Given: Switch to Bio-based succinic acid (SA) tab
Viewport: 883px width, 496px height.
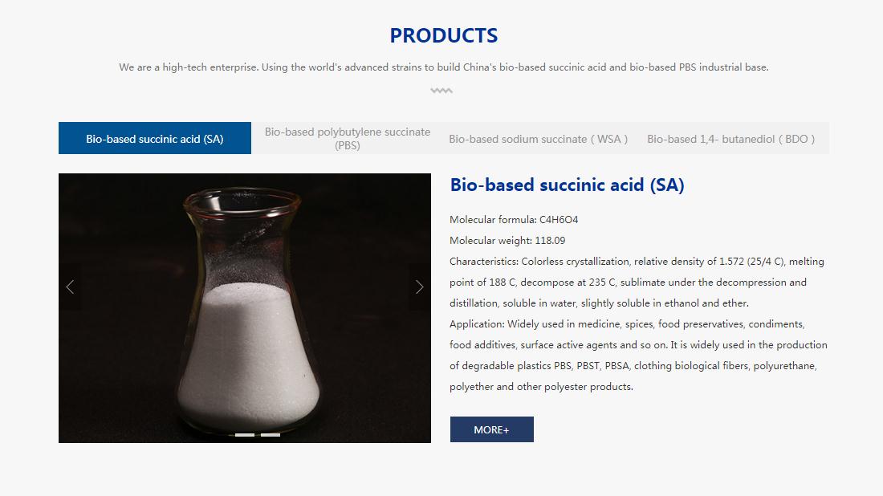Looking at the screenshot, I should coord(155,138).
